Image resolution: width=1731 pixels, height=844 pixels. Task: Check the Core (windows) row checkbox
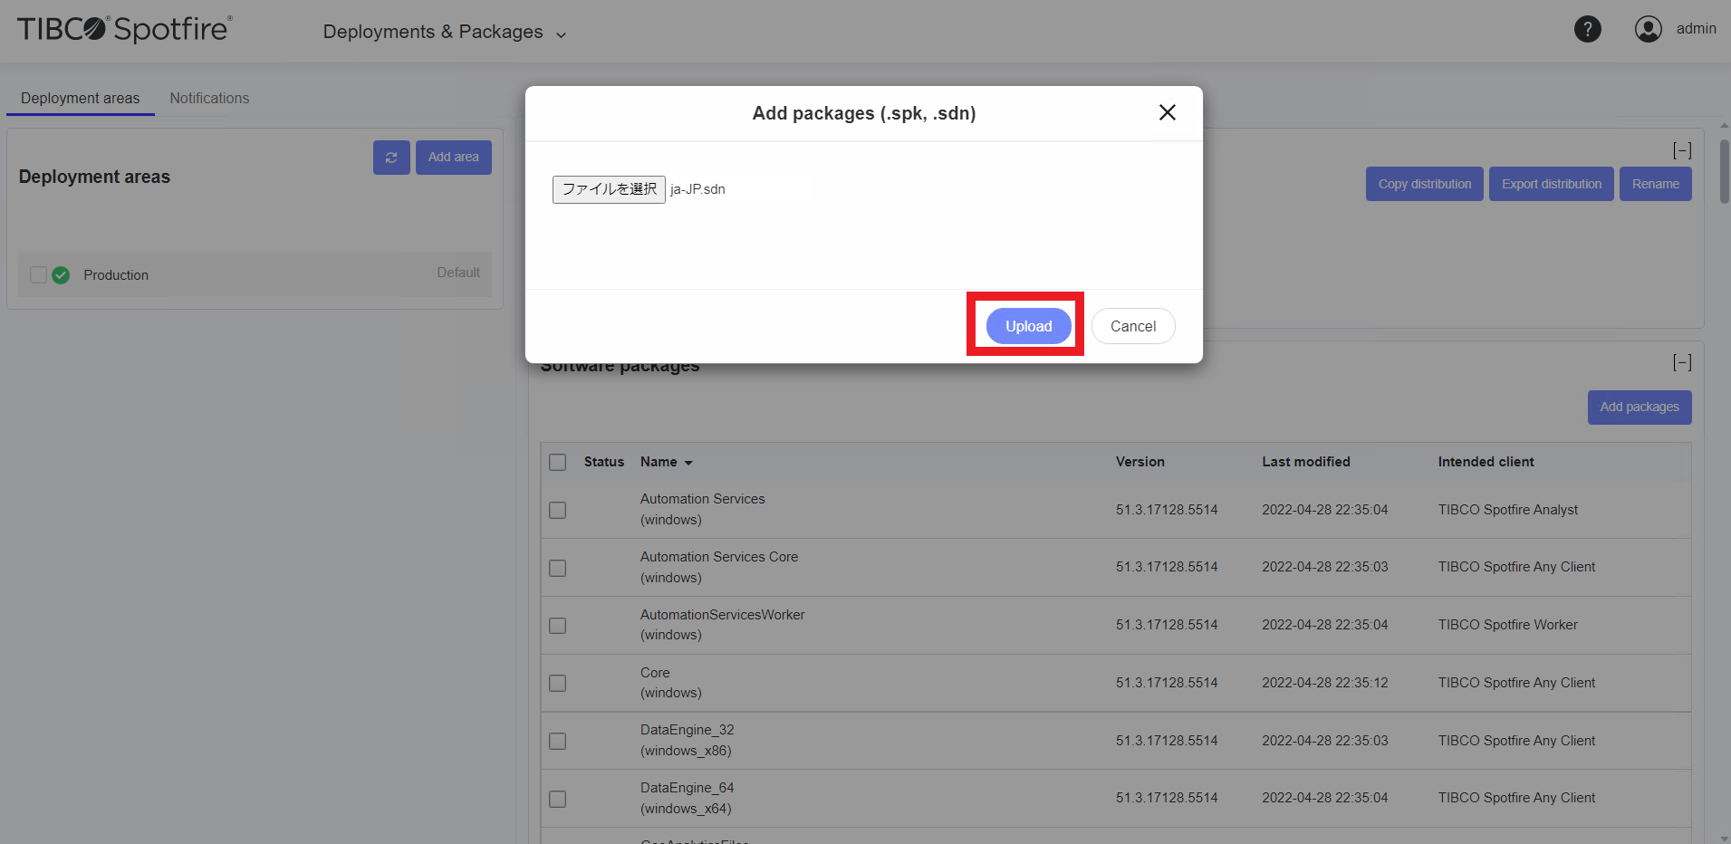pyautogui.click(x=558, y=683)
